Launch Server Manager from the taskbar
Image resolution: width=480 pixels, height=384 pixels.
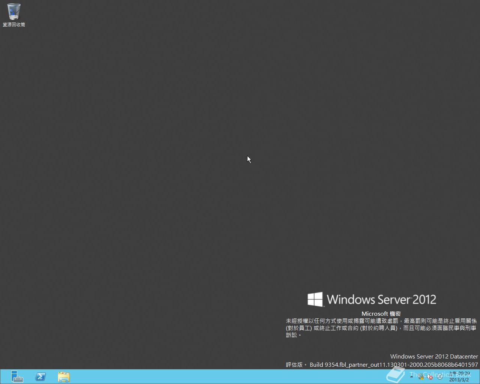click(x=17, y=376)
